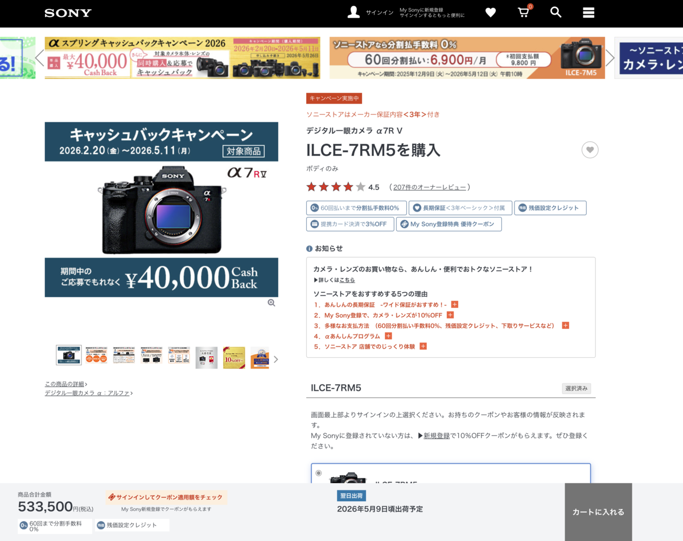Open the 60回分割払い 6,900円 banner
Screen dimensions: 683x541
[467, 58]
